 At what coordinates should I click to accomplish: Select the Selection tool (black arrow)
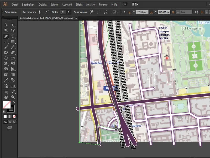6,25
